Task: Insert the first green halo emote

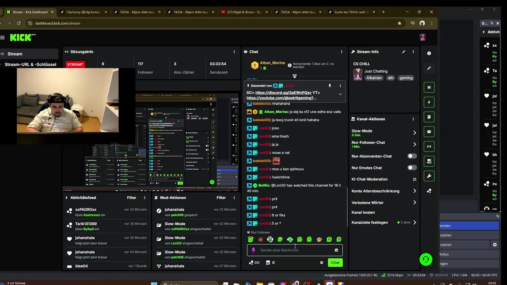Action: pyautogui.click(x=250, y=239)
